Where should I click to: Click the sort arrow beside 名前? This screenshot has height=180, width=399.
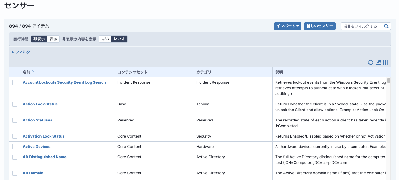tap(33, 72)
